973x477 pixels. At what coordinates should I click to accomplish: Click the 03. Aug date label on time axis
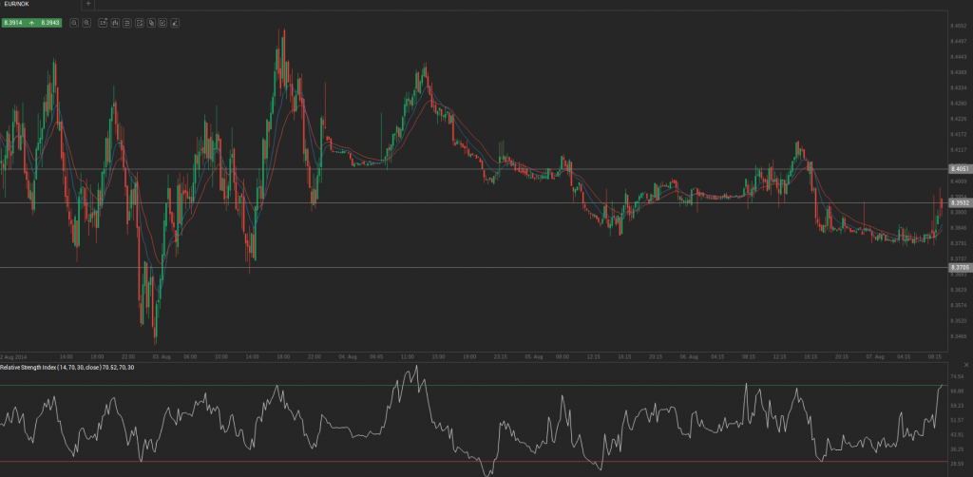[162, 357]
